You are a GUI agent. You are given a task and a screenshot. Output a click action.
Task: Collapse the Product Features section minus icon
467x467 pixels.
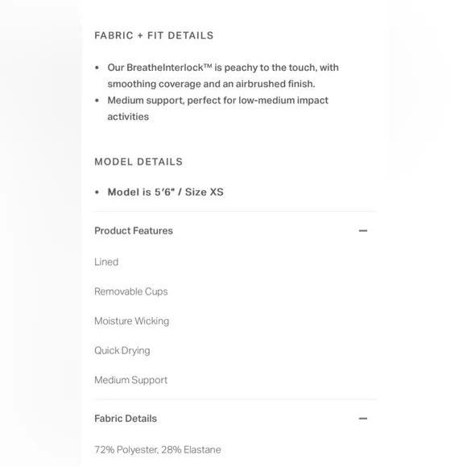click(363, 231)
